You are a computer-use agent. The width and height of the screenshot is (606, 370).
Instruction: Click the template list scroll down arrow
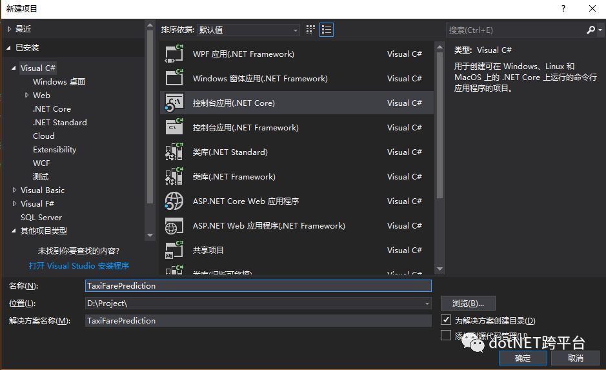(x=439, y=269)
